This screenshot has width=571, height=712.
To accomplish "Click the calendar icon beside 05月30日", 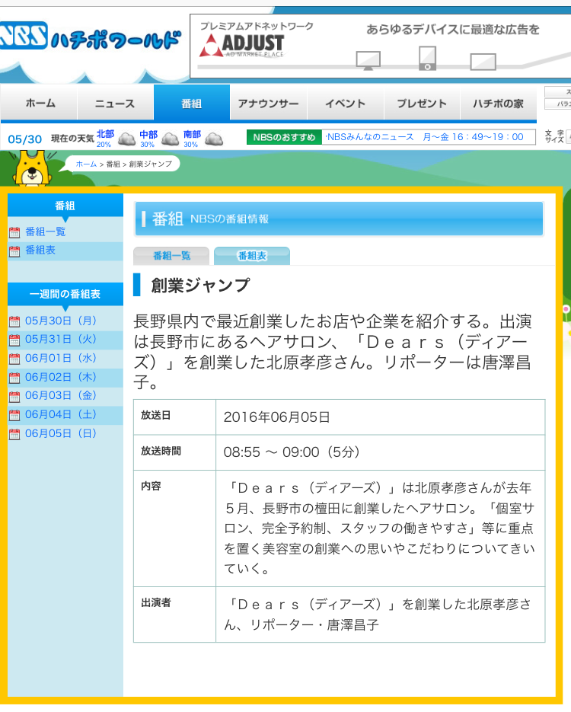I will 14,321.
